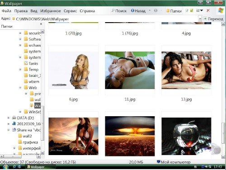The image size is (226, 170).
Task: Open the Файл menu
Action: pyautogui.click(x=6, y=11)
